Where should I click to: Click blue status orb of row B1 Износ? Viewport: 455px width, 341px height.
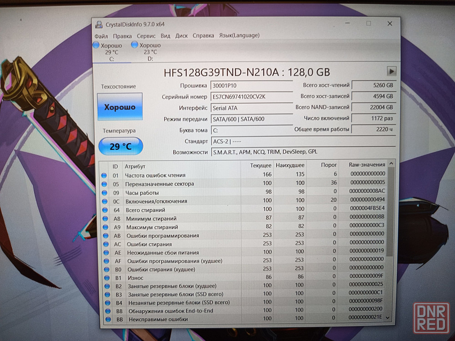[106, 278]
